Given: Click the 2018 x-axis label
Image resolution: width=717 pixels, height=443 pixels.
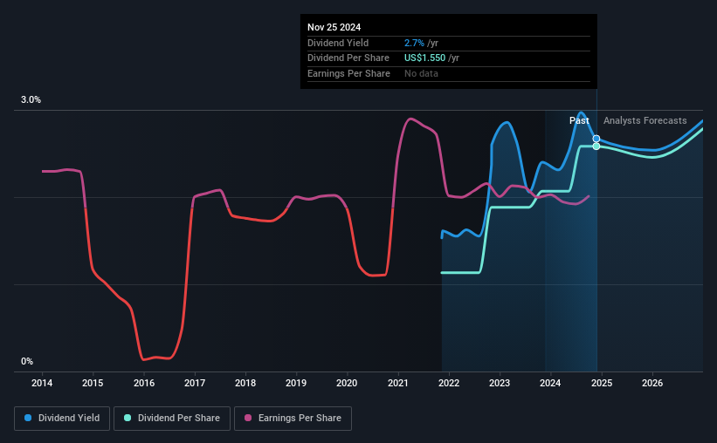Looking at the screenshot, I should [x=245, y=383].
